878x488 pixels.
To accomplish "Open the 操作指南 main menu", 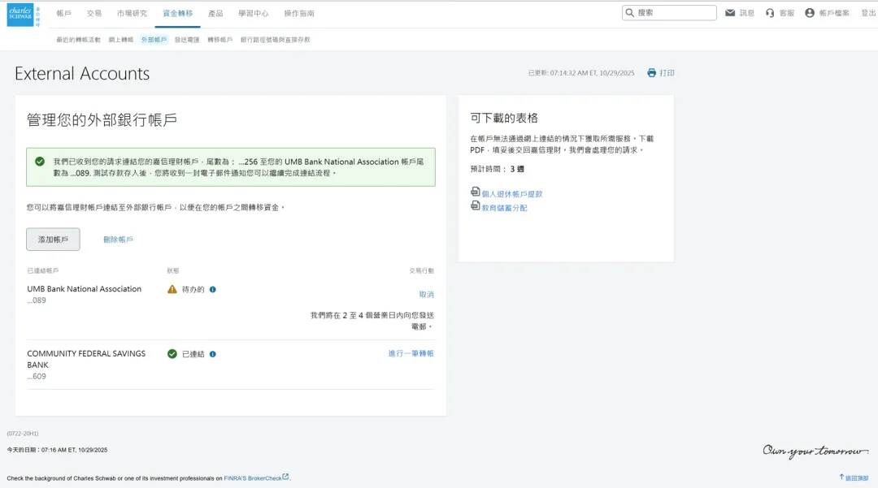I will point(299,14).
